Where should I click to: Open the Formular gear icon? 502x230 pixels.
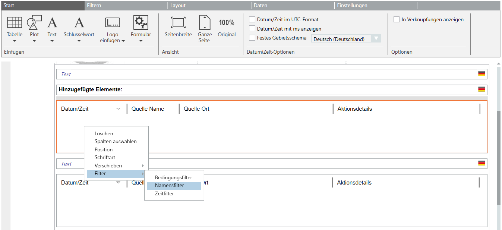(x=141, y=23)
